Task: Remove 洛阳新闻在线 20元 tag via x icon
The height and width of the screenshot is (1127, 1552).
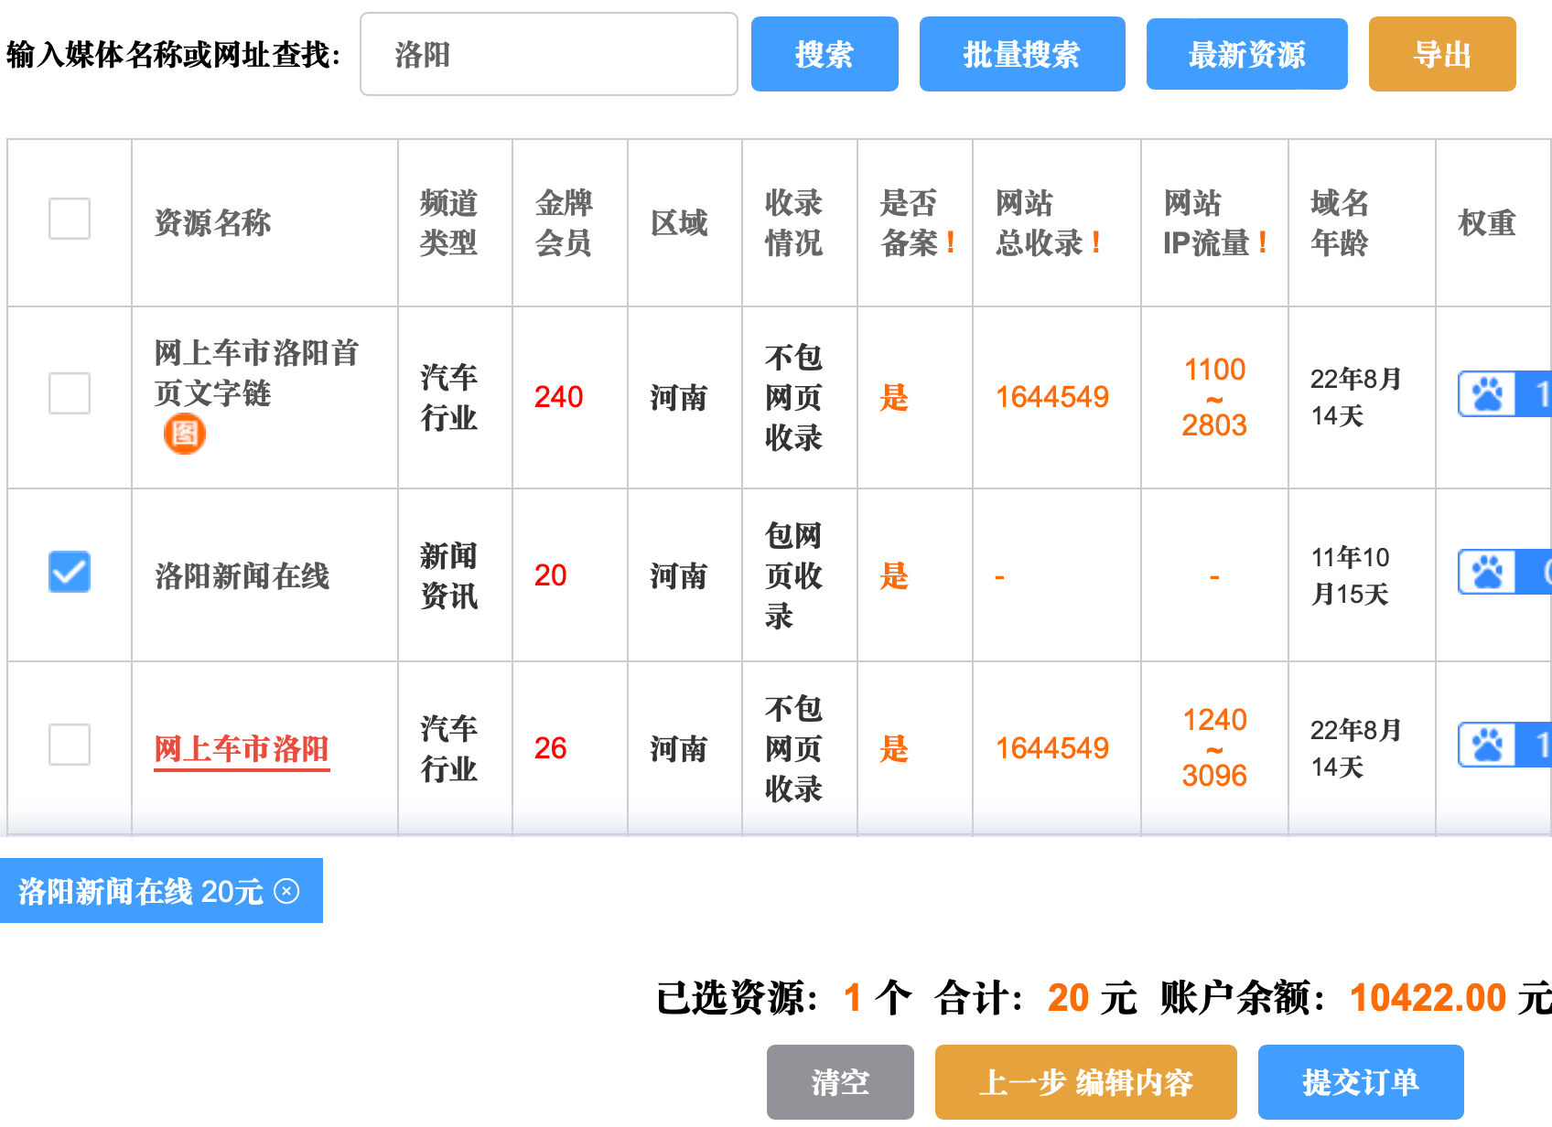Action: point(286,891)
